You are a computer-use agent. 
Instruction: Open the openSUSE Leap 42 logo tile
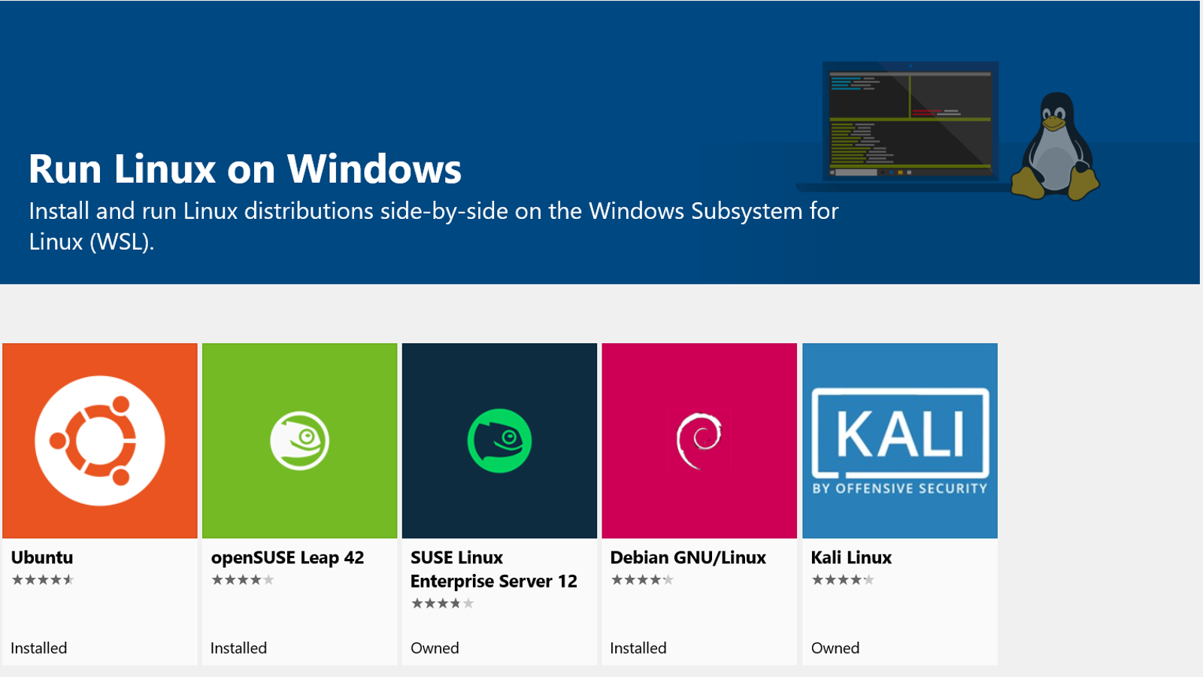[x=299, y=441]
